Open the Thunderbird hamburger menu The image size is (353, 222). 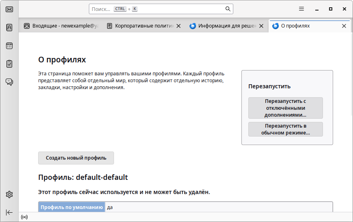click(x=301, y=9)
